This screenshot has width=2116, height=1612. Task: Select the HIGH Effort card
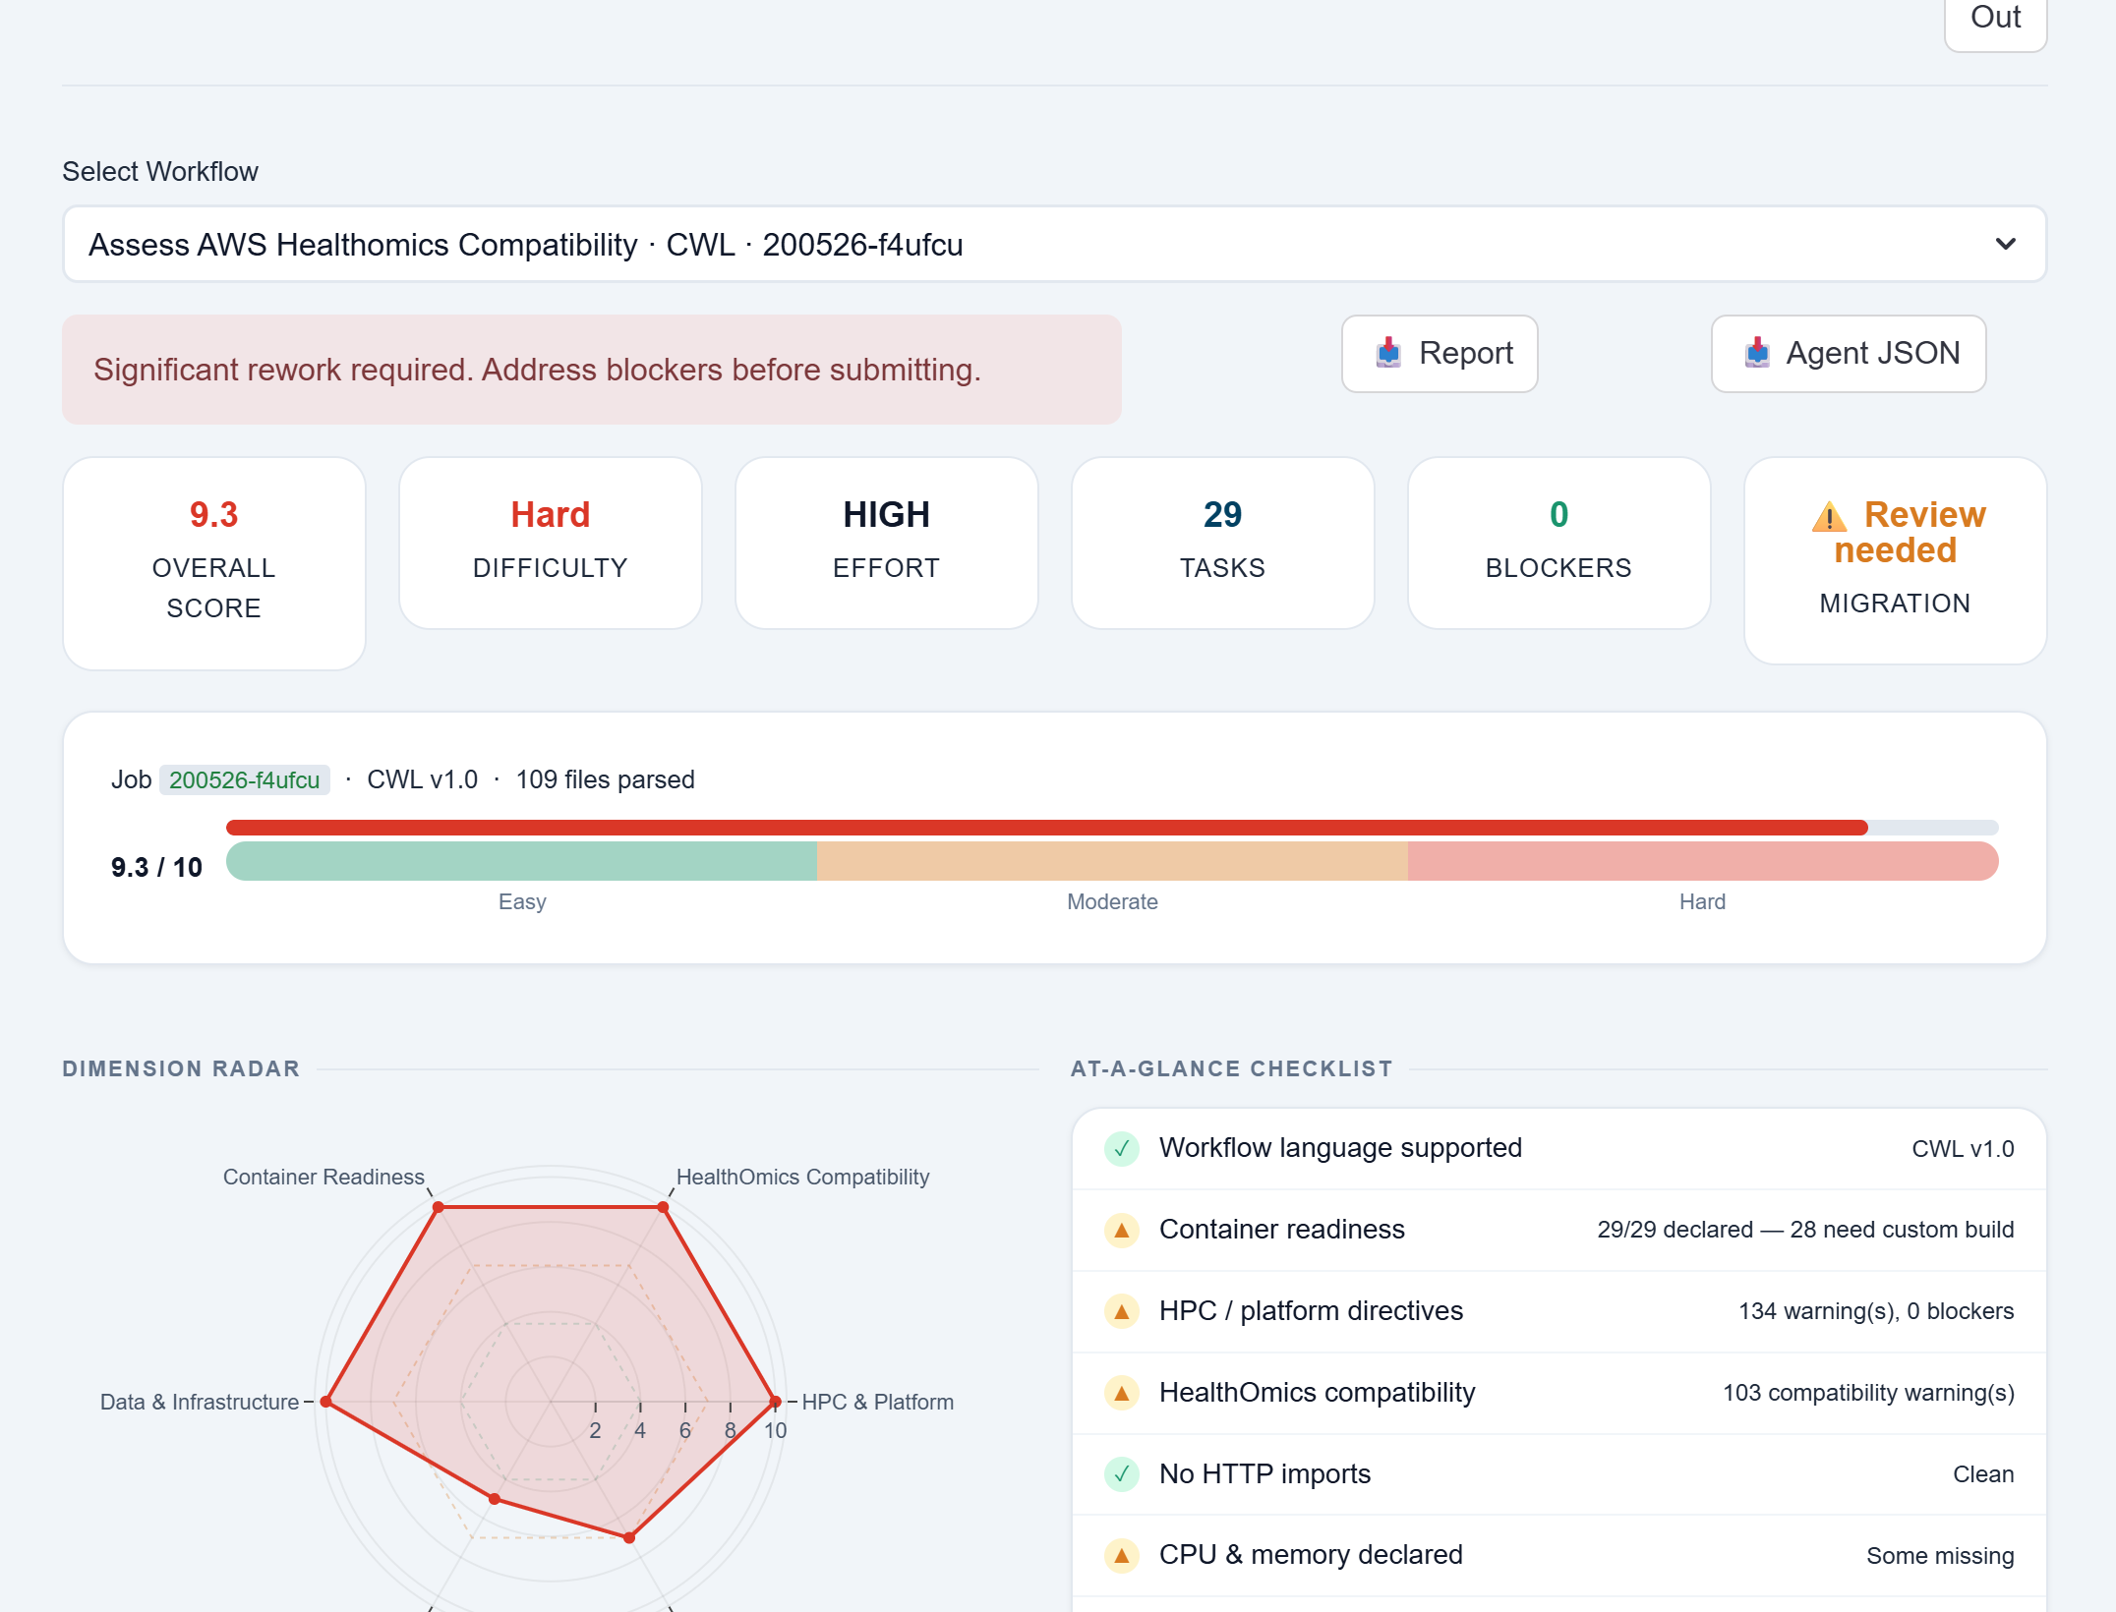click(x=887, y=543)
